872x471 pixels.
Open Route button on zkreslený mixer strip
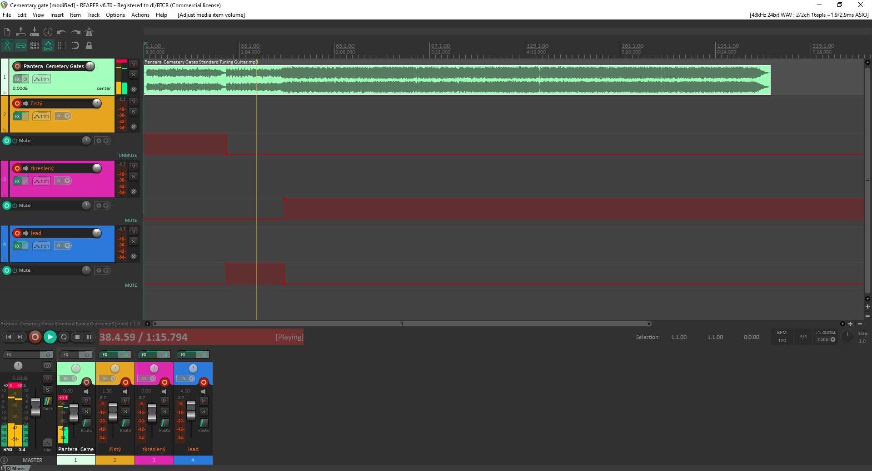tap(164, 424)
